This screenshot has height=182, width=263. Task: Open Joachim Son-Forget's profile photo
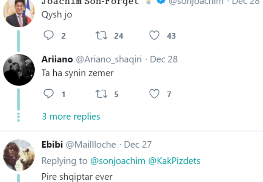[19, 12]
